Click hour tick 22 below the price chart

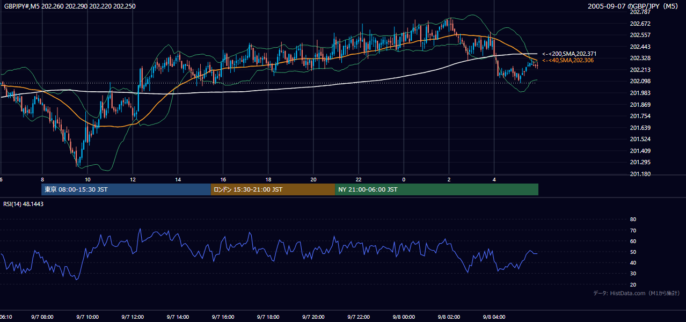point(358,179)
